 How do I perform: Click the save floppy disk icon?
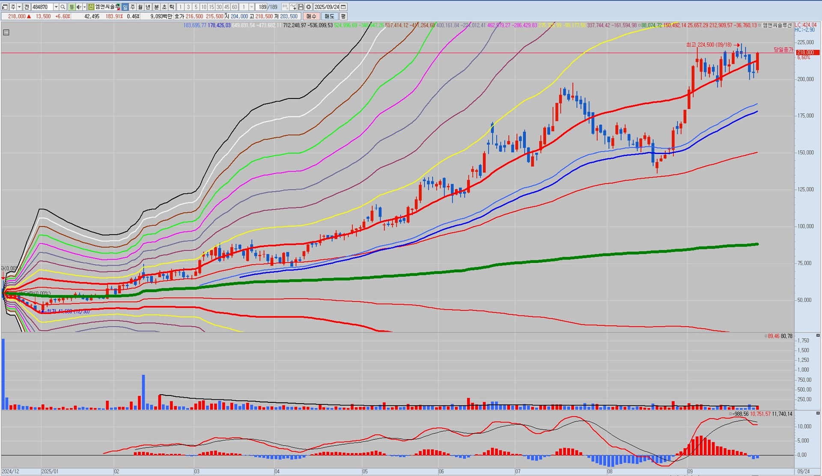[x=301, y=7]
